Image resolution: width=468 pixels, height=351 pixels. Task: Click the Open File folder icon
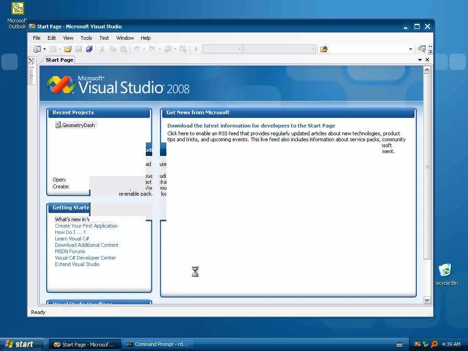point(68,49)
